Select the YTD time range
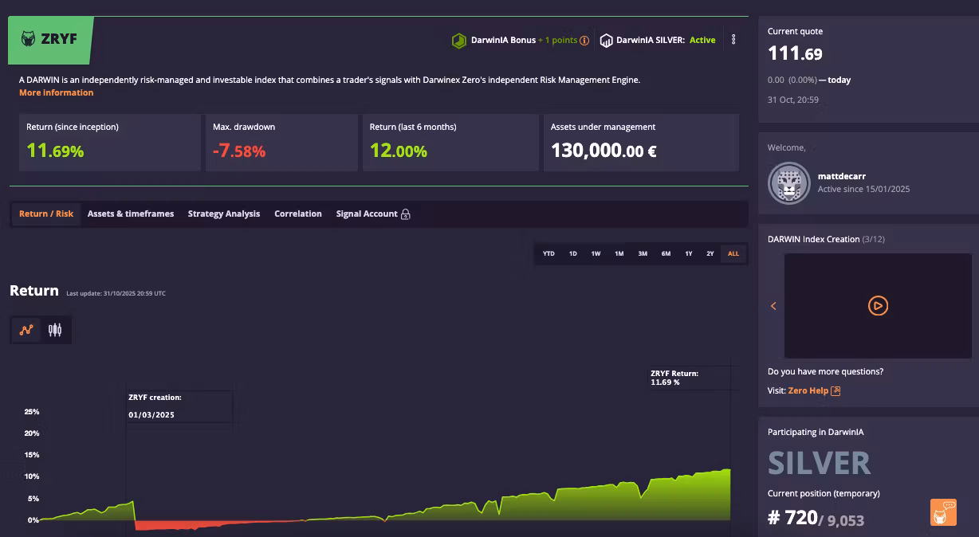979x537 pixels. tap(548, 254)
